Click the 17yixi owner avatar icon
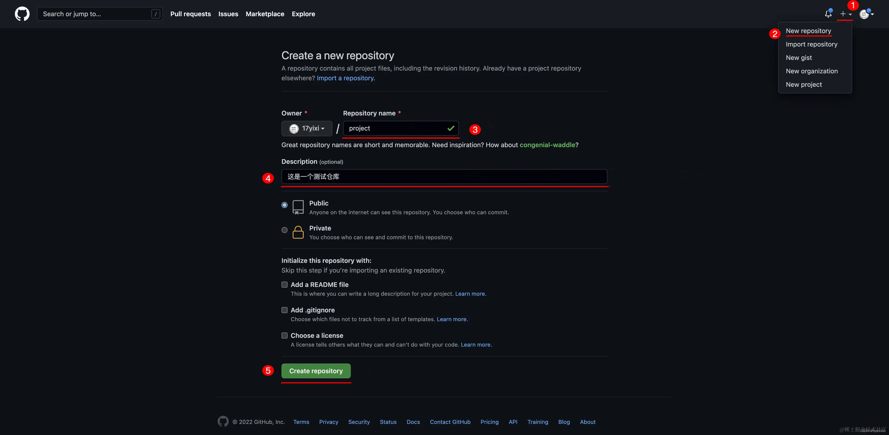 tap(294, 129)
